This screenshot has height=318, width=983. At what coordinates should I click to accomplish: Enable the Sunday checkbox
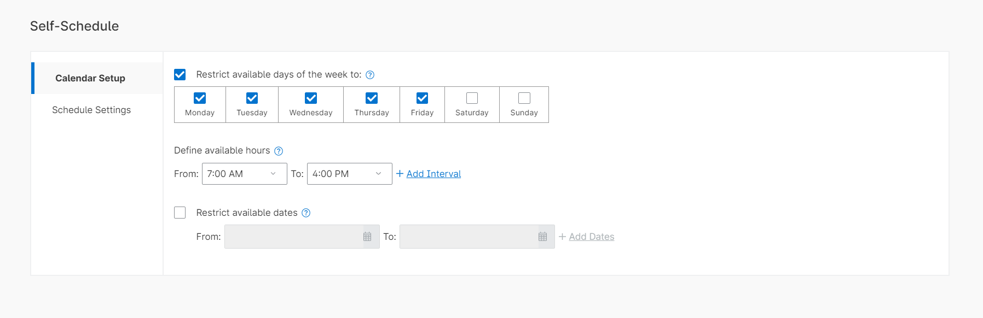point(524,98)
